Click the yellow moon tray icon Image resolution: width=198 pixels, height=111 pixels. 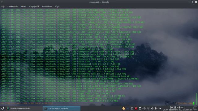click(124, 108)
